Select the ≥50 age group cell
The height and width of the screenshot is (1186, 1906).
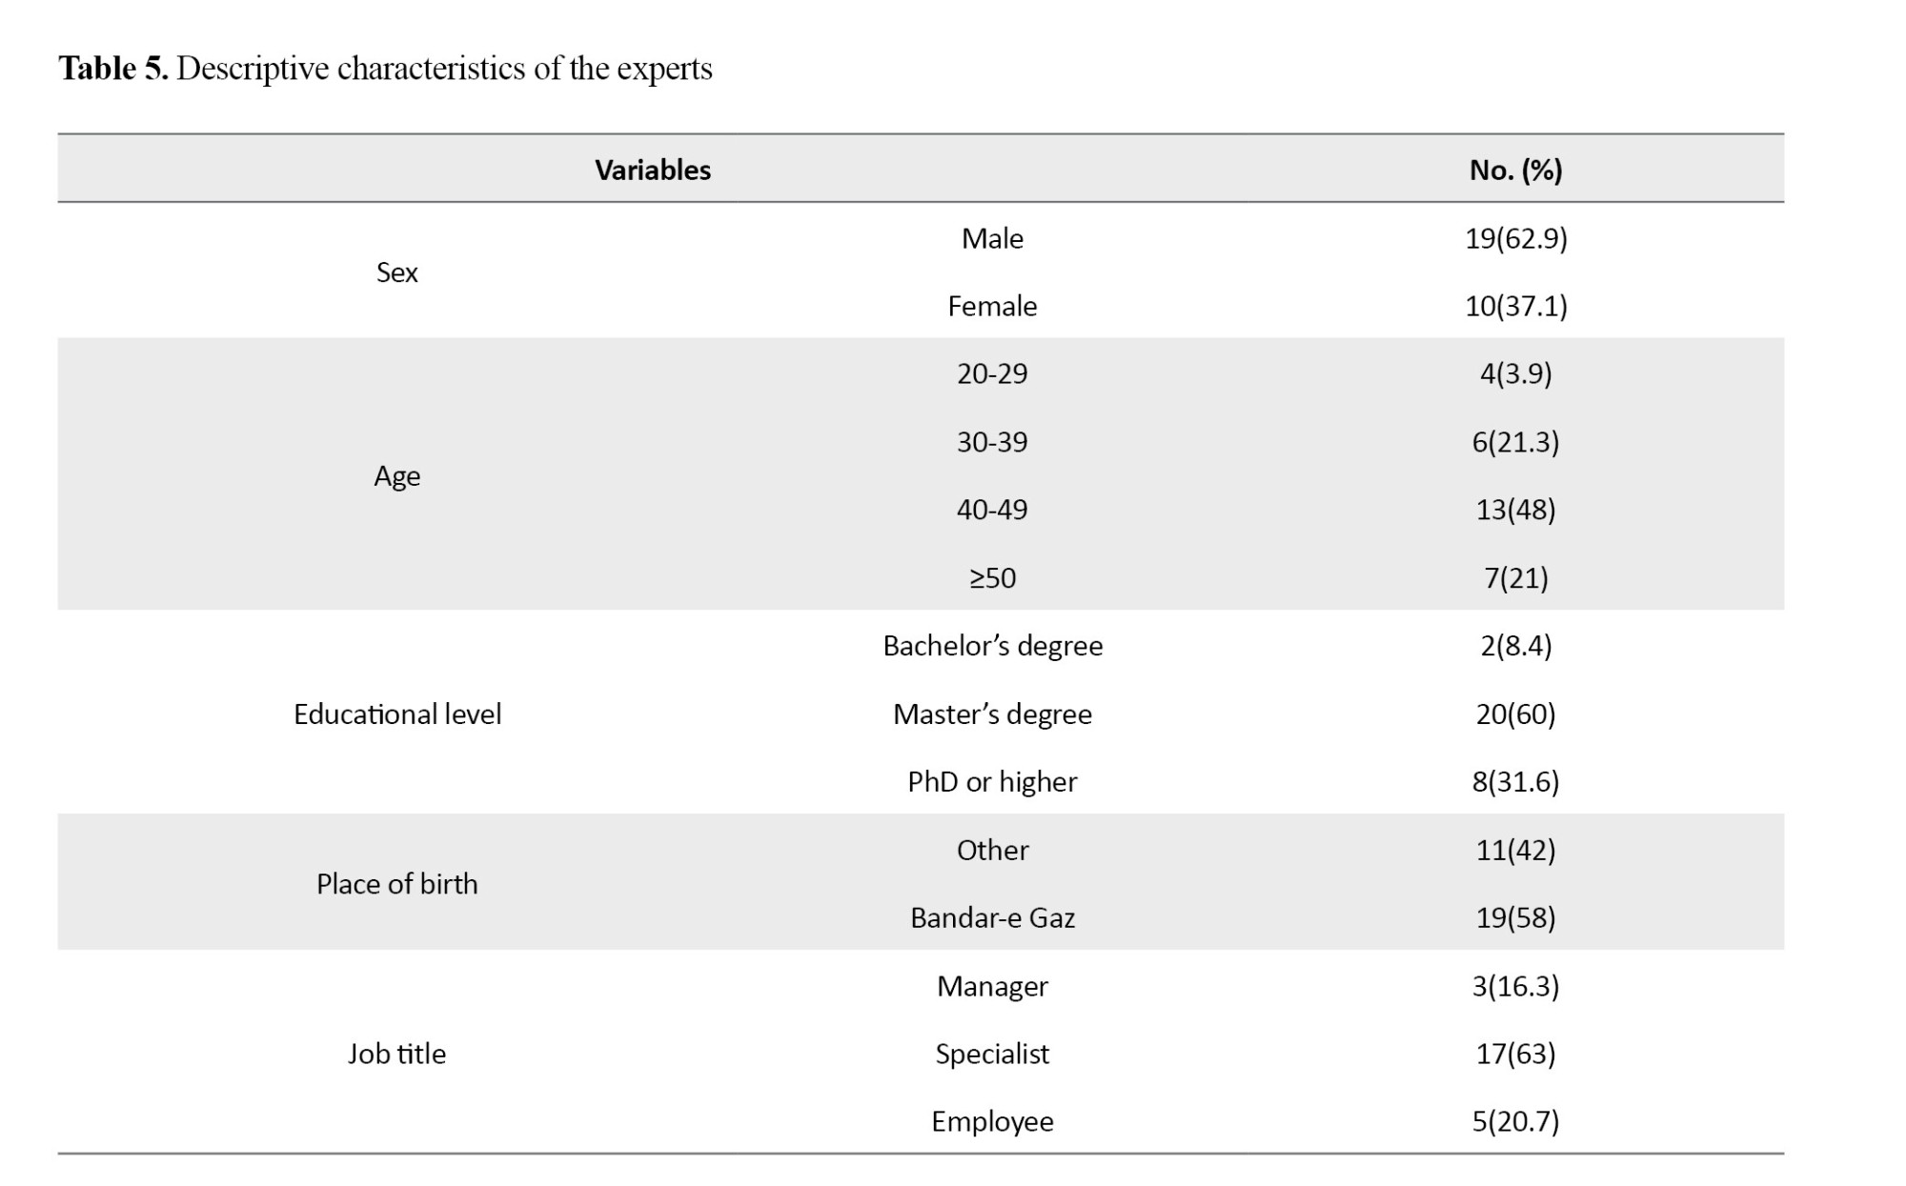(x=992, y=578)
